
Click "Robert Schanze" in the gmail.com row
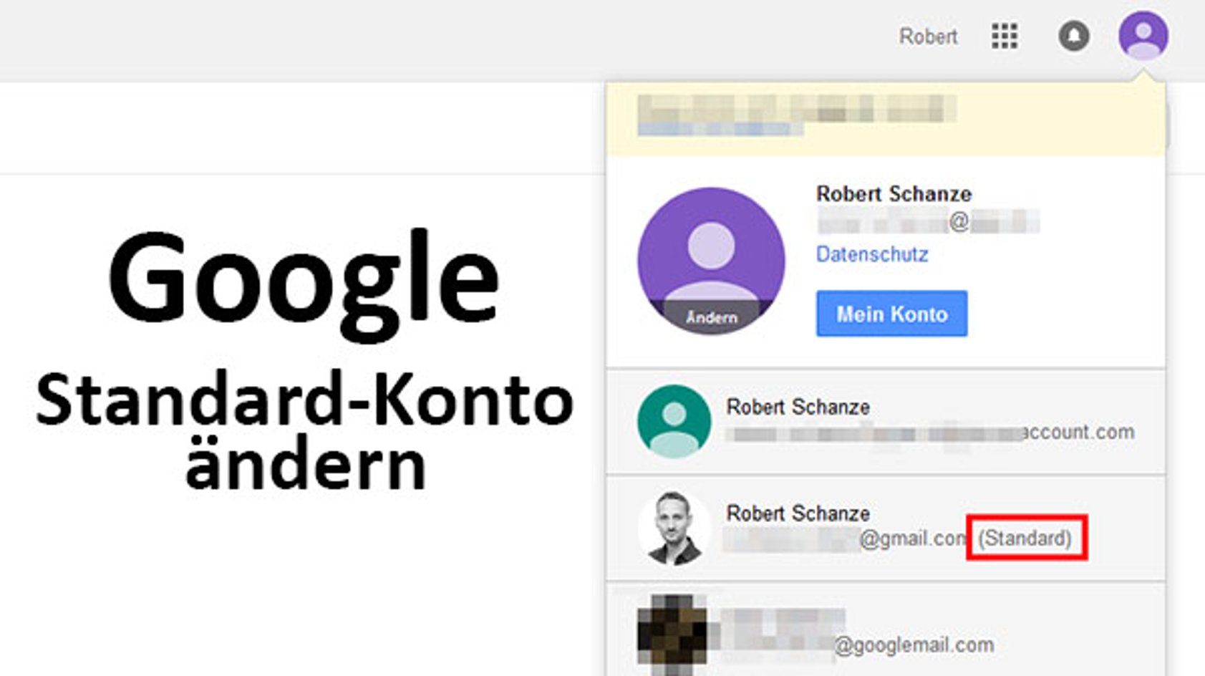pyautogui.click(x=798, y=513)
